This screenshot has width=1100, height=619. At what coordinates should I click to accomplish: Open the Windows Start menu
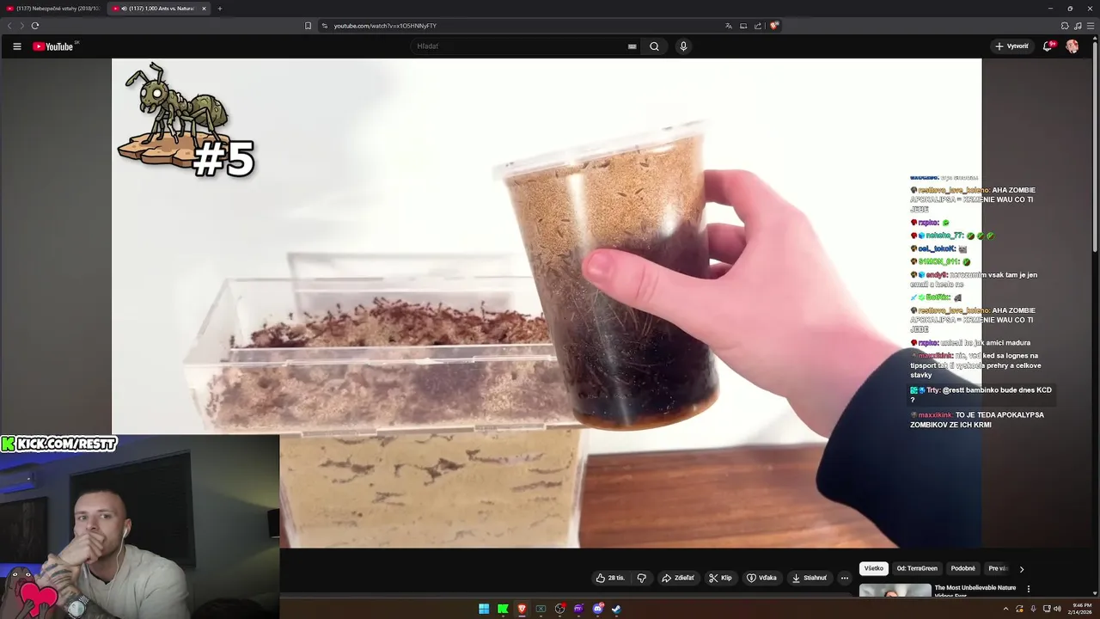[484, 609]
